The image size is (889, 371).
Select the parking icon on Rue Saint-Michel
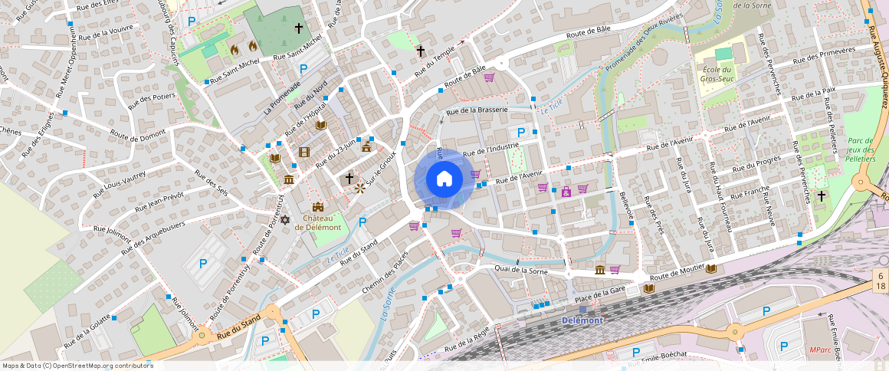(303, 68)
